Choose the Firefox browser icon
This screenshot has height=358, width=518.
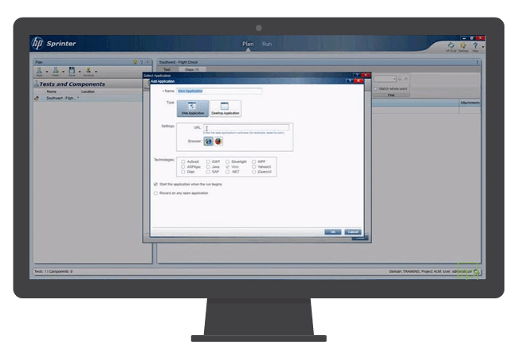pos(218,141)
